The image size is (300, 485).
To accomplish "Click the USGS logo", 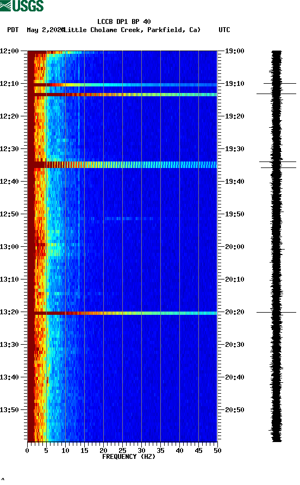I will [x=22, y=6].
